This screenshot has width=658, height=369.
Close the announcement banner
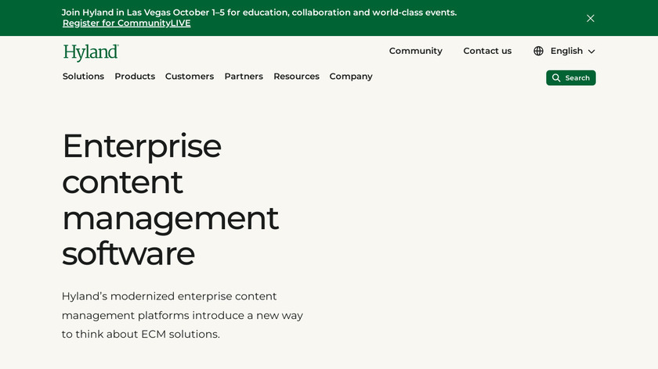coord(591,18)
